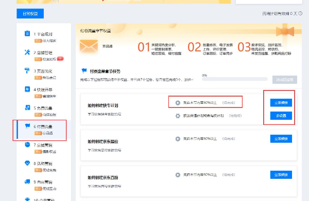Click the play icon in 京东展位 row
309x201 pixels.
tap(178, 139)
